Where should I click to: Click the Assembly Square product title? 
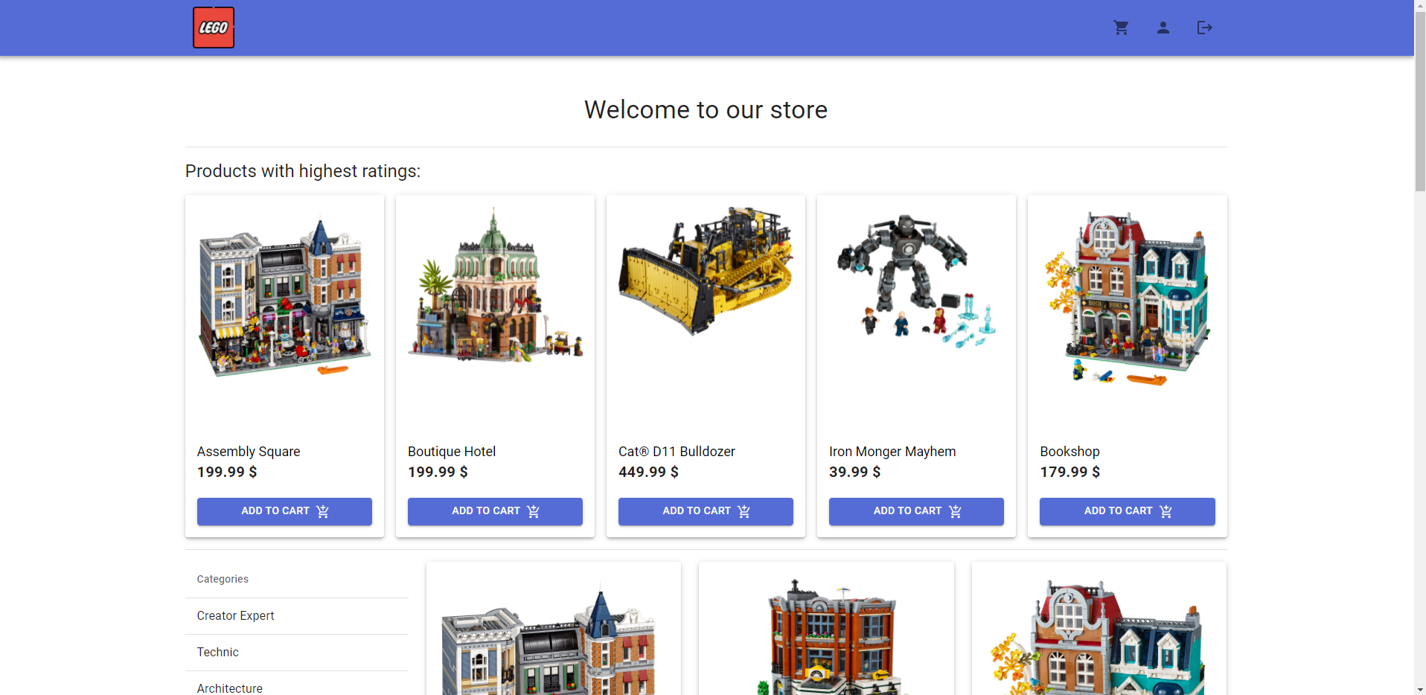(x=249, y=452)
